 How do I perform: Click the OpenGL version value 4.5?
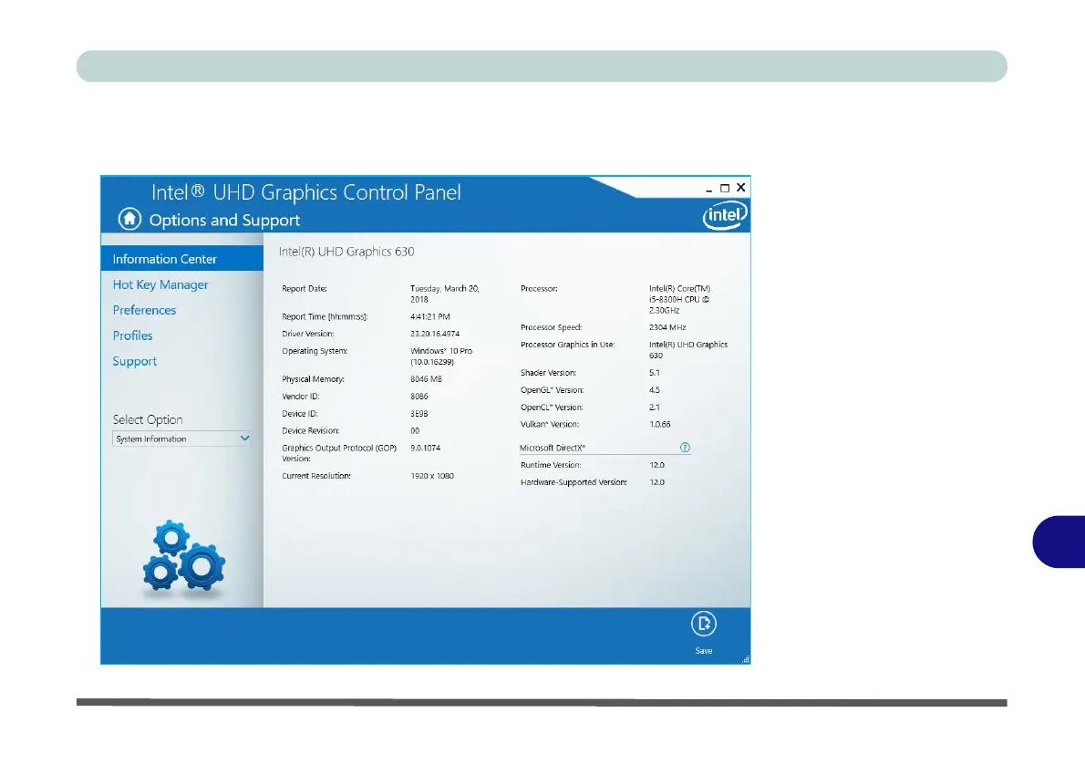click(x=654, y=389)
